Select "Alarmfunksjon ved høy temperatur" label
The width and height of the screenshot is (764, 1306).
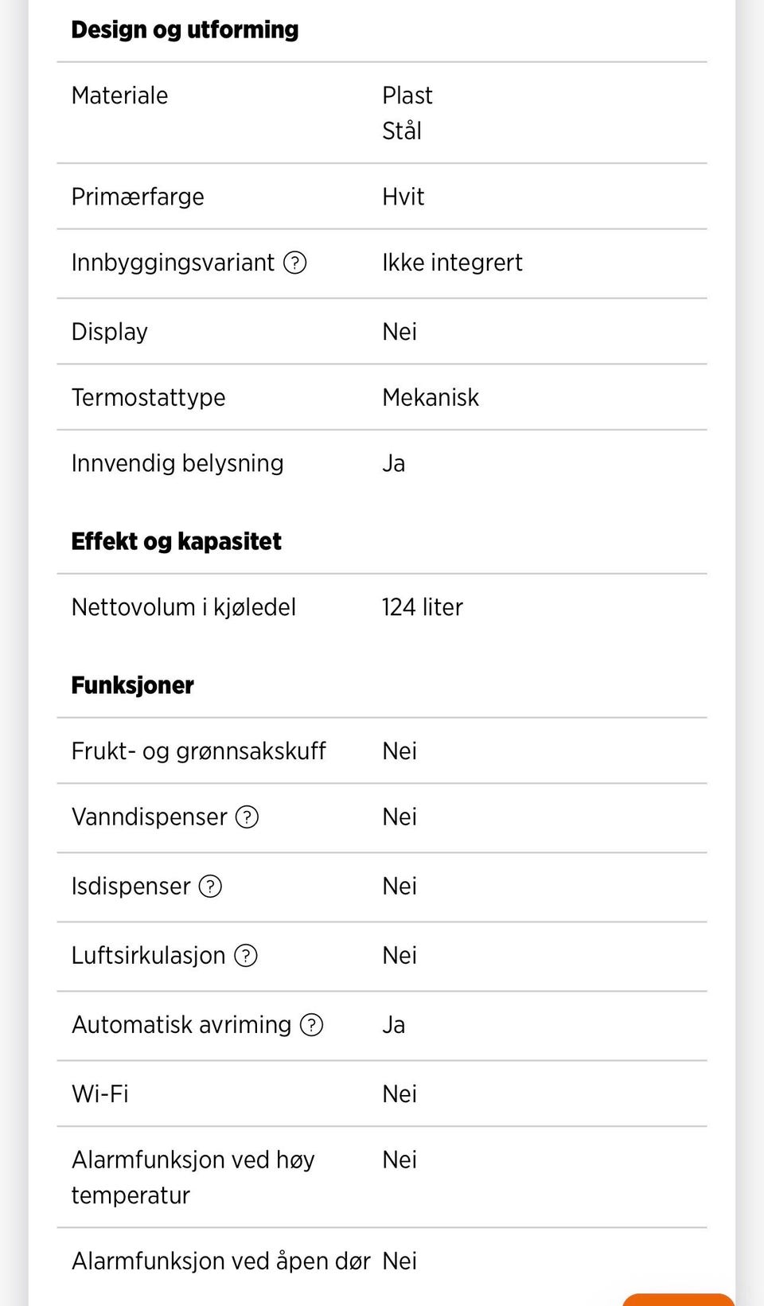pyautogui.click(x=193, y=1177)
